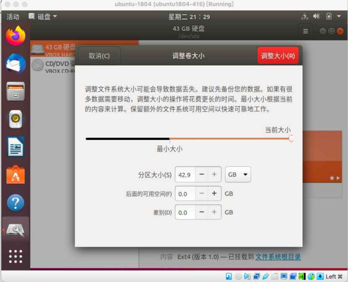
Task: Click the 分区大小 value field 42.9
Action: 185,175
